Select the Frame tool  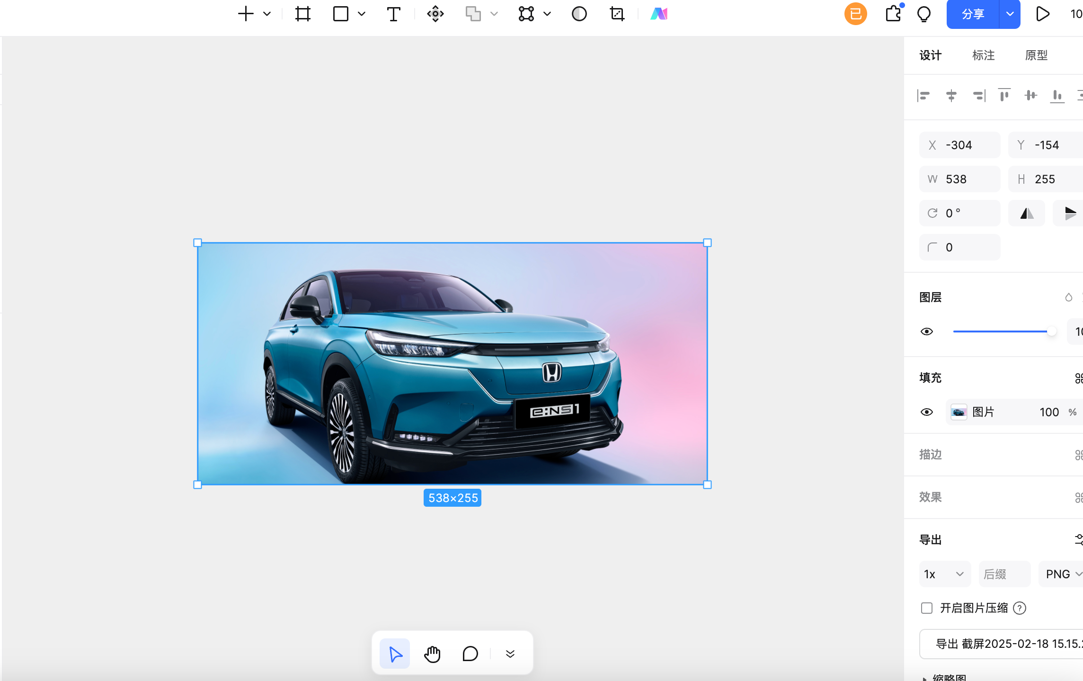tap(303, 14)
